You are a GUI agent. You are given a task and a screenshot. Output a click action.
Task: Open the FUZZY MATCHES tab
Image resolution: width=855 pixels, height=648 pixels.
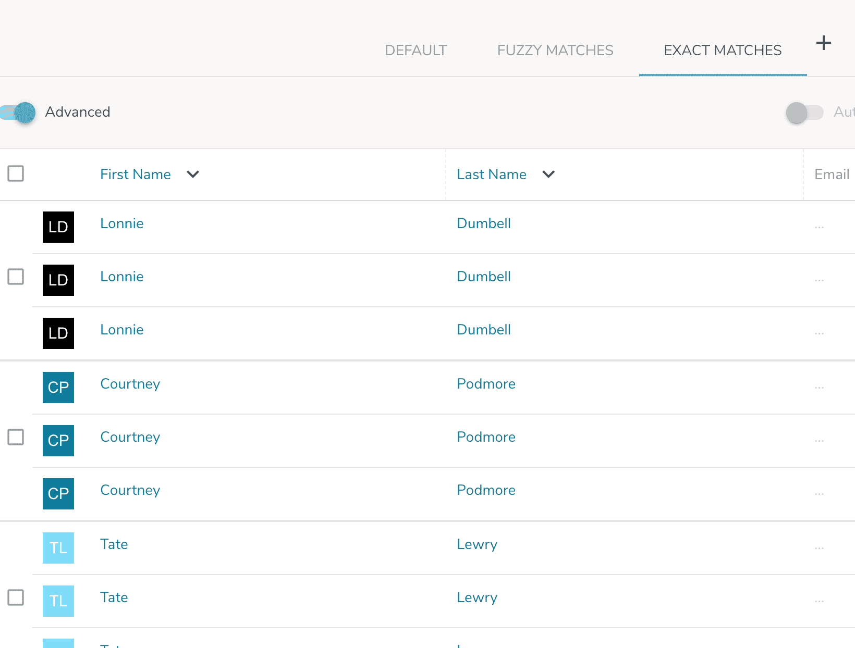tap(555, 50)
